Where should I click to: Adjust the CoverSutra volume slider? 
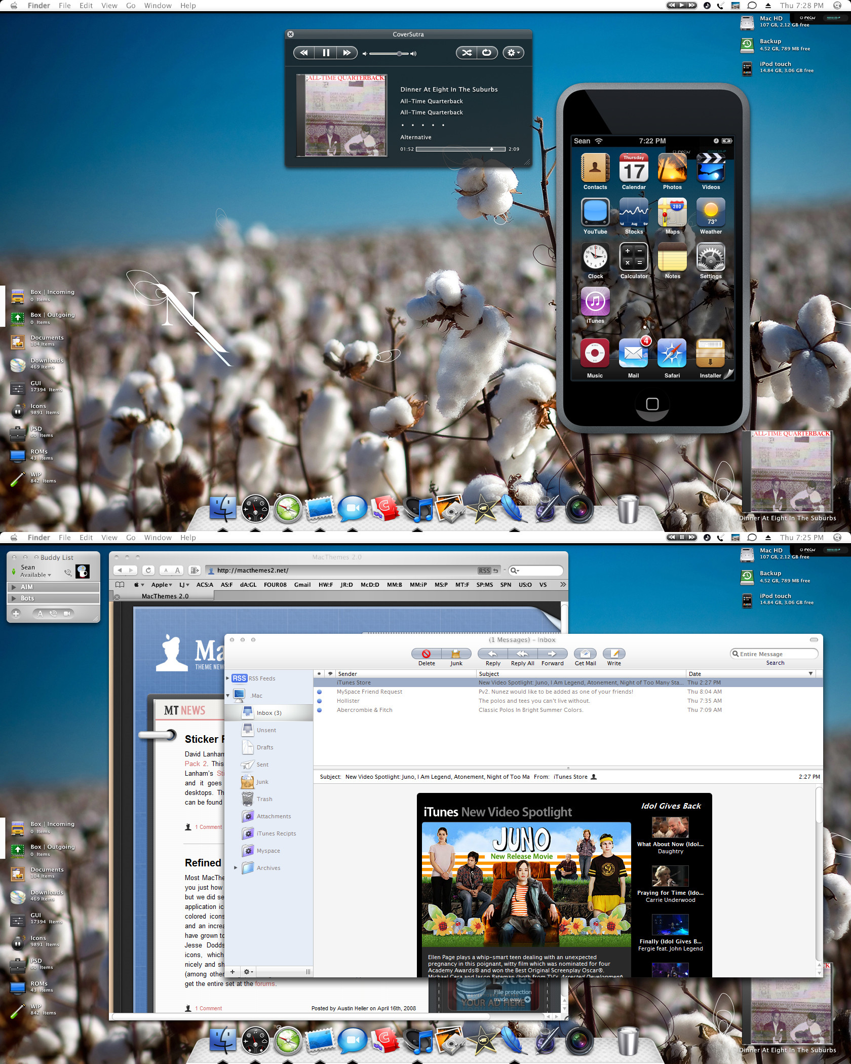coord(389,53)
